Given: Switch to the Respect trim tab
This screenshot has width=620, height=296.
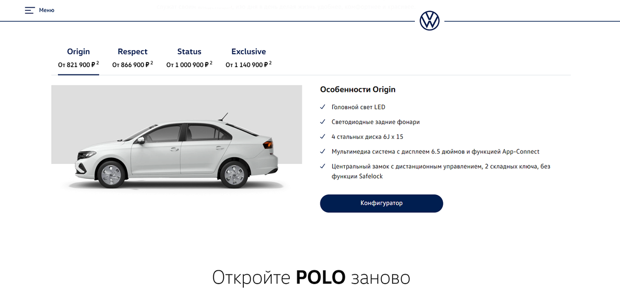Looking at the screenshot, I should [x=132, y=58].
